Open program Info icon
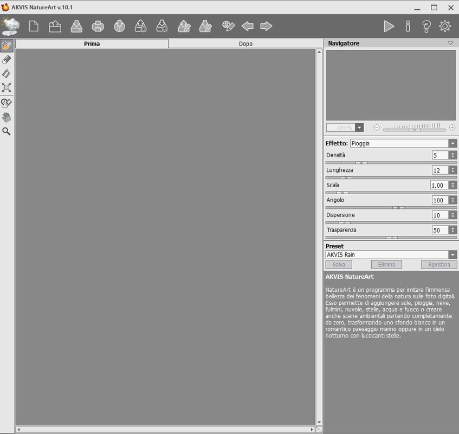459x434 pixels. click(408, 26)
